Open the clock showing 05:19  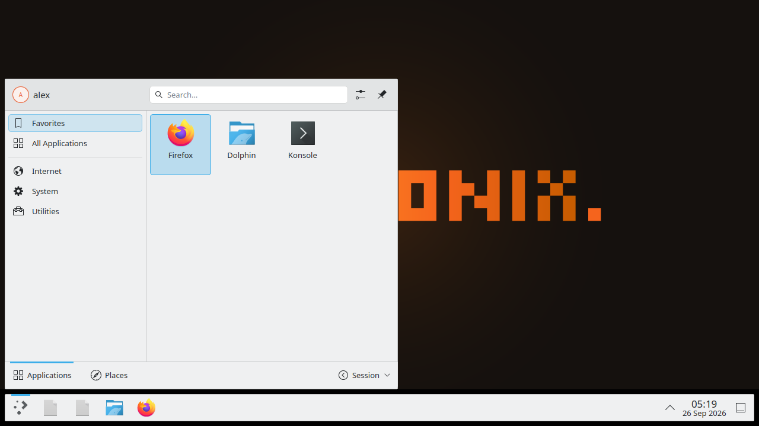[704, 408]
